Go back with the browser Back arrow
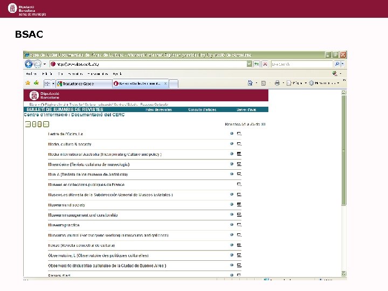This screenshot has height=291, width=388. (29, 64)
